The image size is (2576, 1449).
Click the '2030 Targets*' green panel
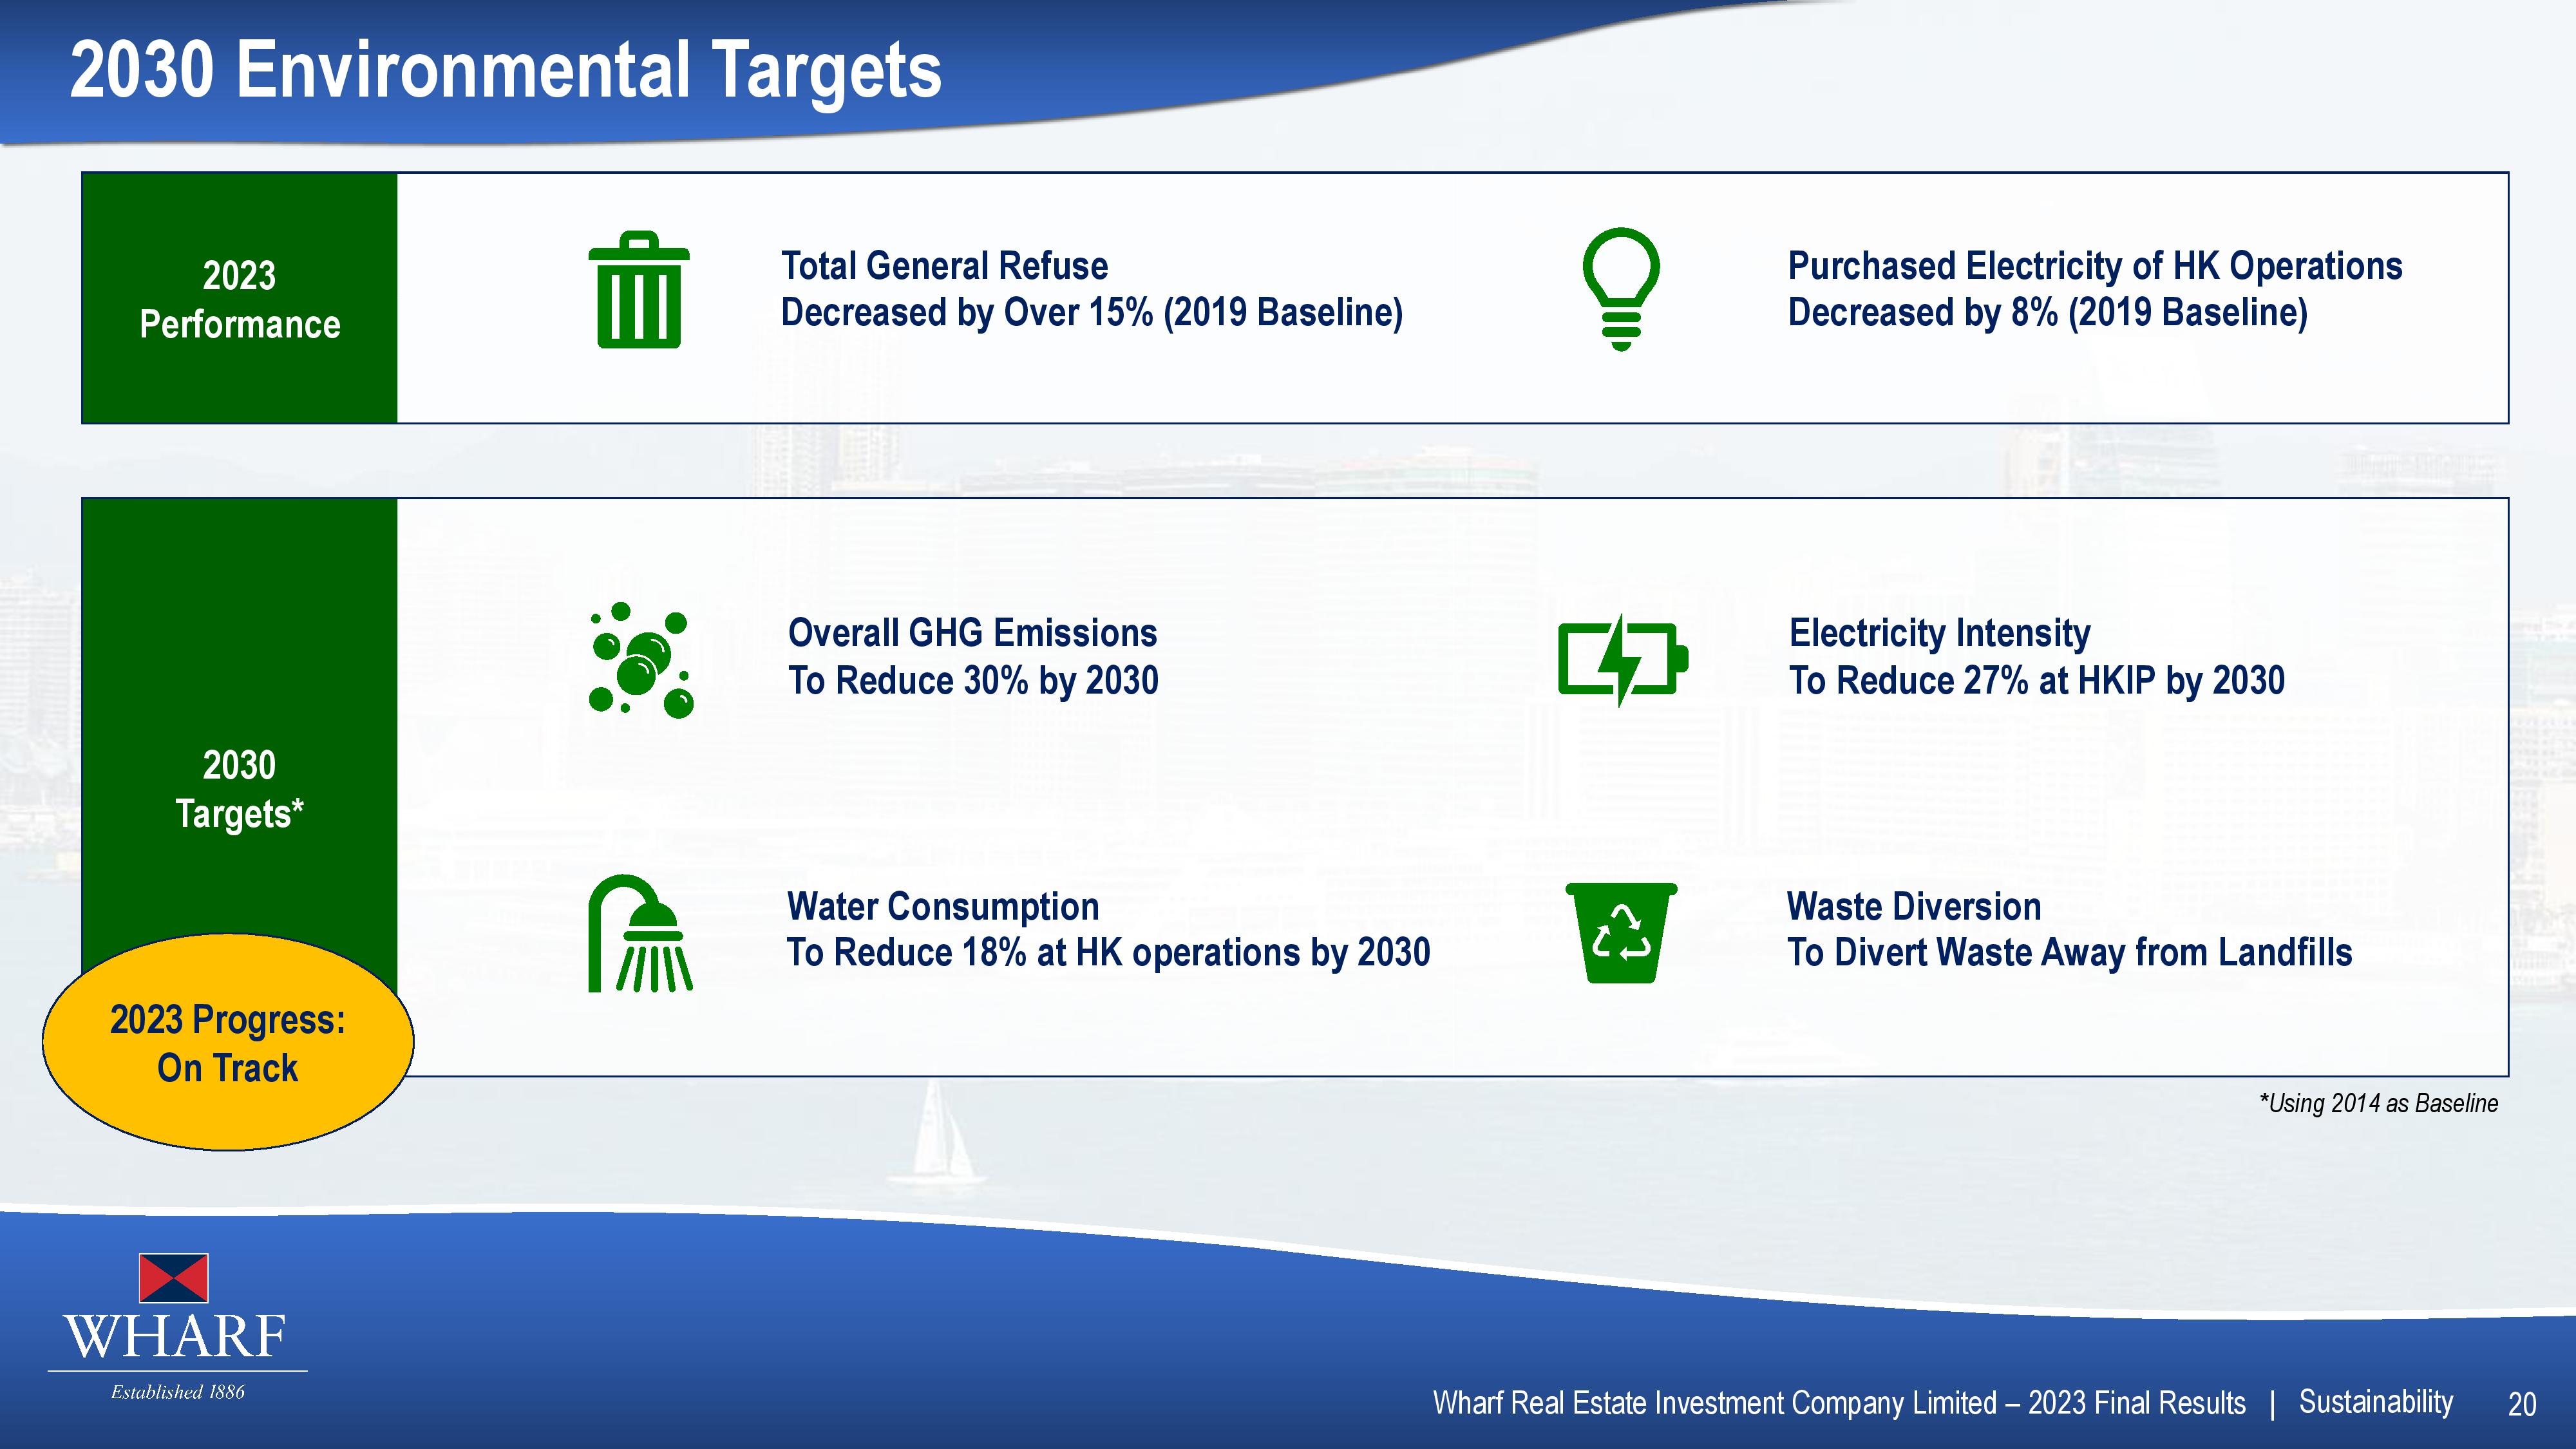239,787
